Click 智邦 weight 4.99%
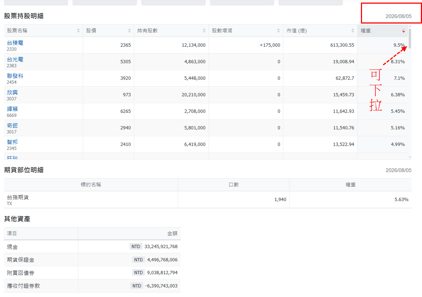Screen dimensions: 422x297 point(398,144)
